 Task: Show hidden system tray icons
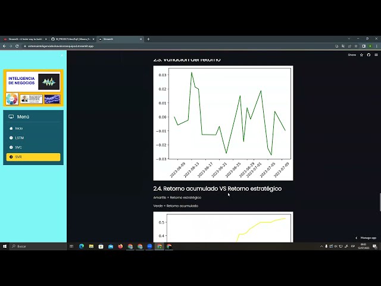(321, 246)
